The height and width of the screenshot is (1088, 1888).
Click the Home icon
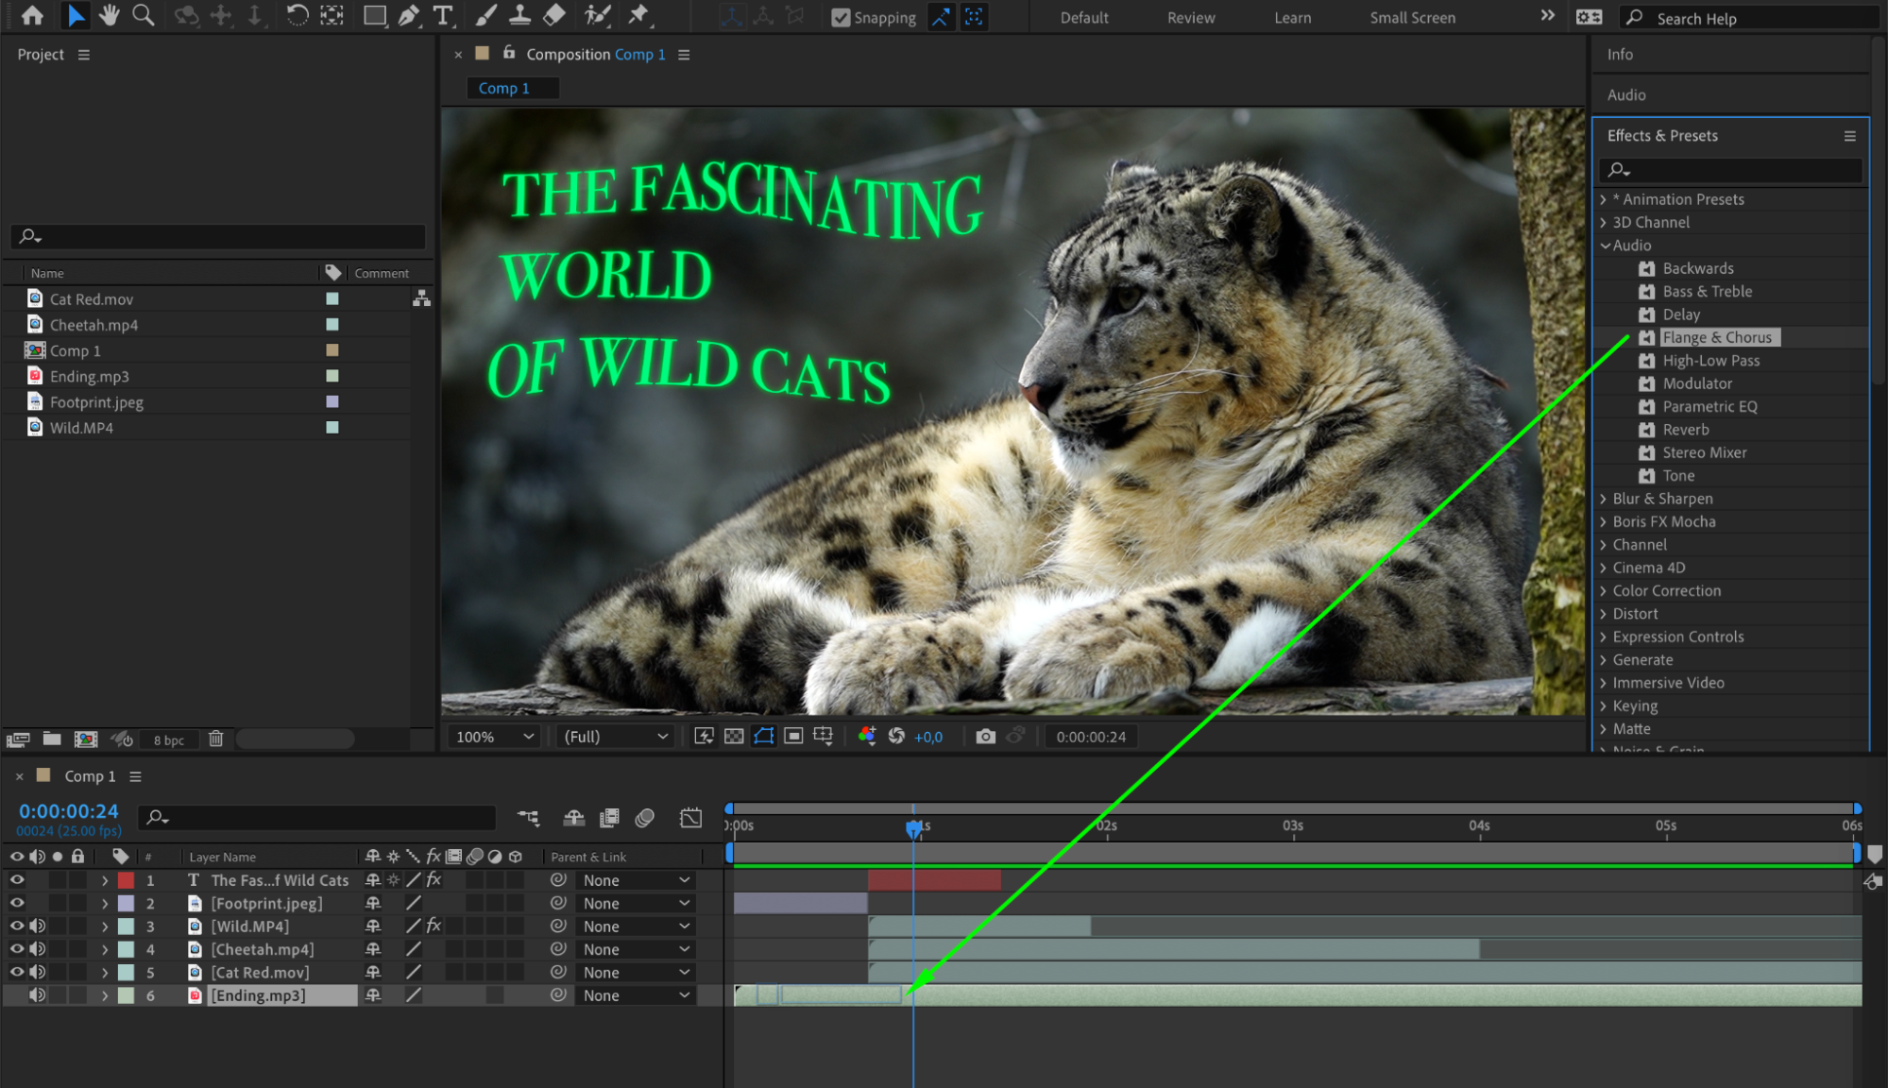click(x=32, y=15)
